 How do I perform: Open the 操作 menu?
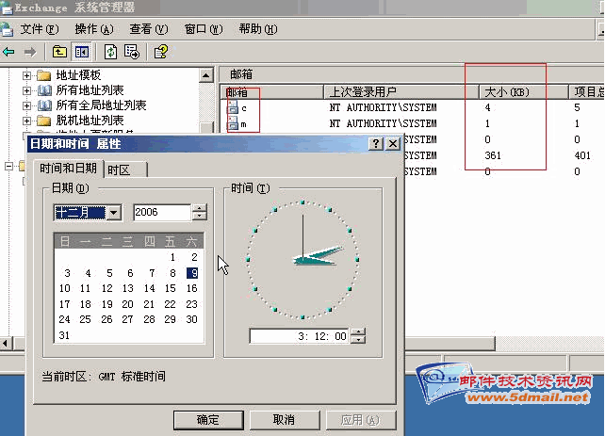(93, 29)
